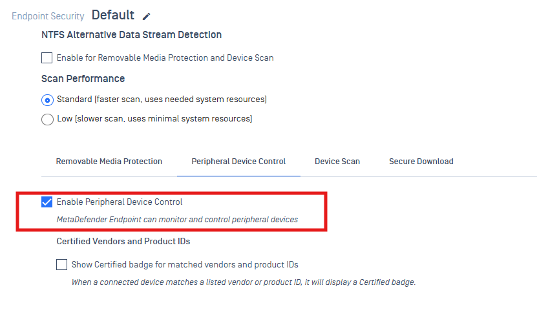
Task: Uncheck the Enable Peripheral Device Control checkbox
Action: (x=47, y=202)
